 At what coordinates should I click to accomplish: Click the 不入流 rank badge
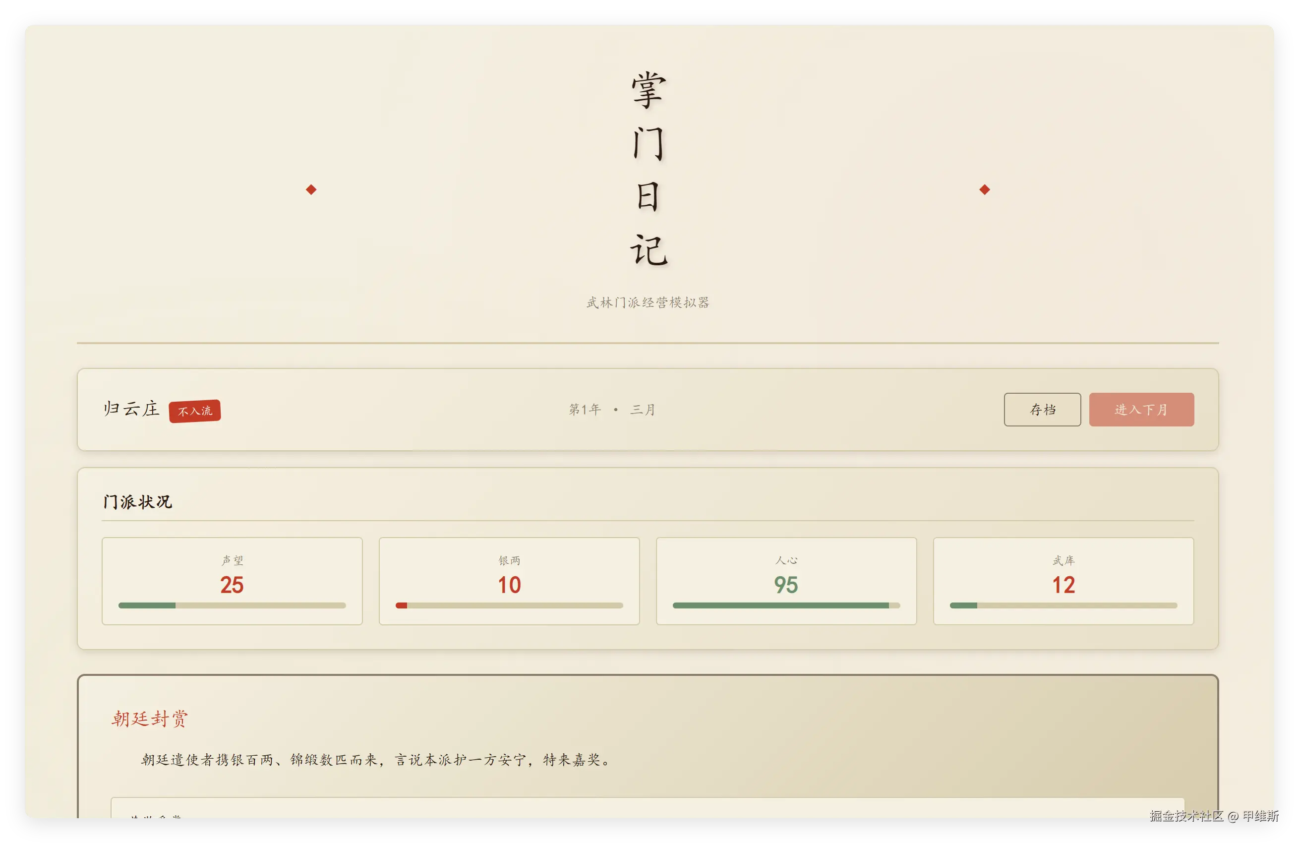click(x=195, y=411)
